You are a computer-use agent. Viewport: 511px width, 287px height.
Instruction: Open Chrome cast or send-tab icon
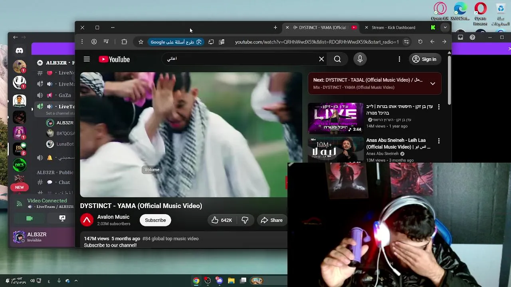pyautogui.click(x=211, y=42)
